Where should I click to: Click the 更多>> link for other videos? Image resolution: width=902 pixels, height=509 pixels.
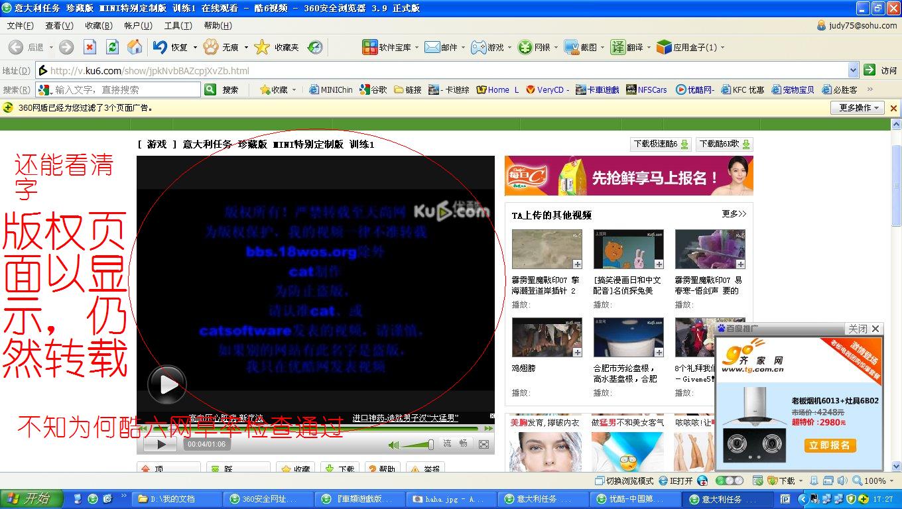click(x=734, y=214)
